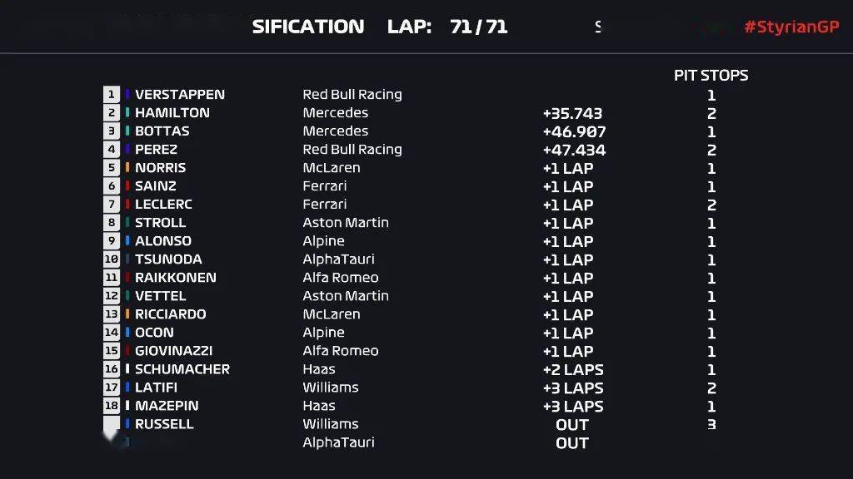853x479 pixels.
Task: Click the red Ferrari stripe beside Sainz
Action: (x=127, y=185)
